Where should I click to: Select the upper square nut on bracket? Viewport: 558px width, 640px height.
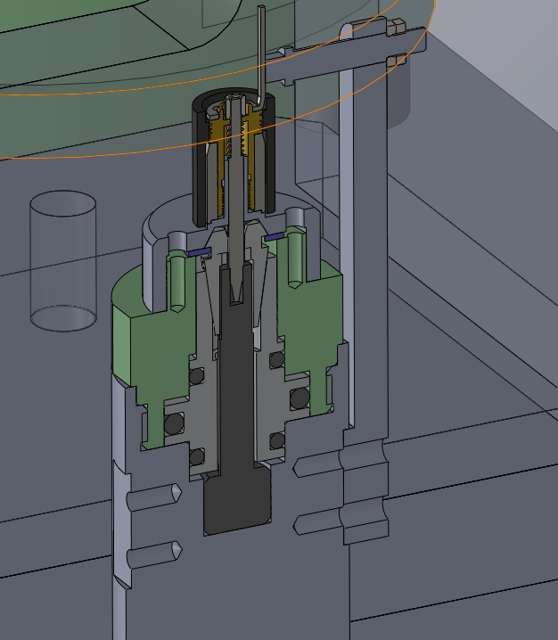(396, 28)
